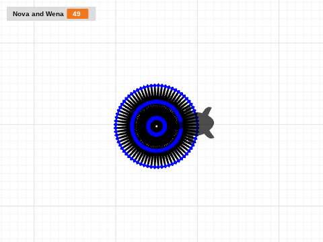Click the sprite's upper pointed fin

[208, 111]
